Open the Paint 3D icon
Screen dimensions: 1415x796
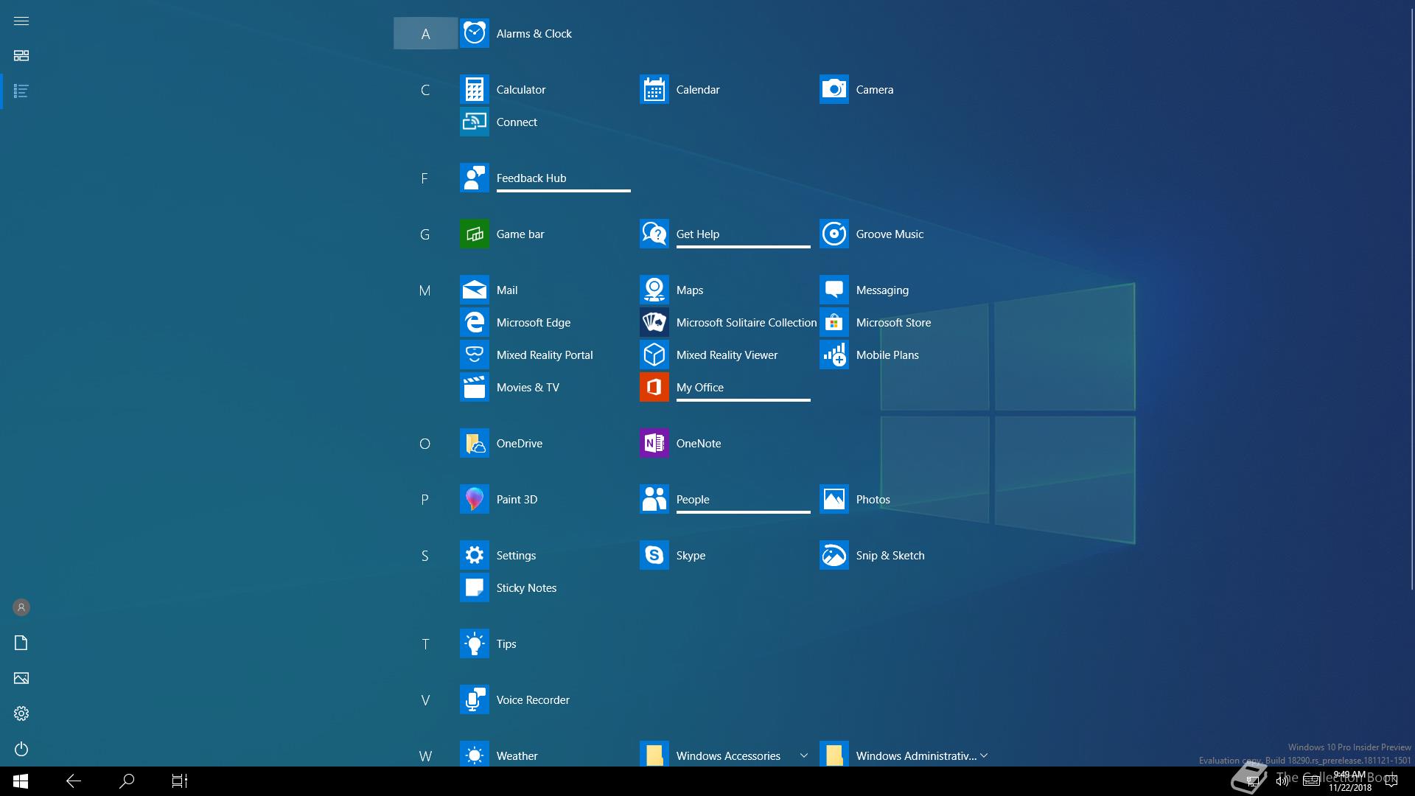click(475, 500)
